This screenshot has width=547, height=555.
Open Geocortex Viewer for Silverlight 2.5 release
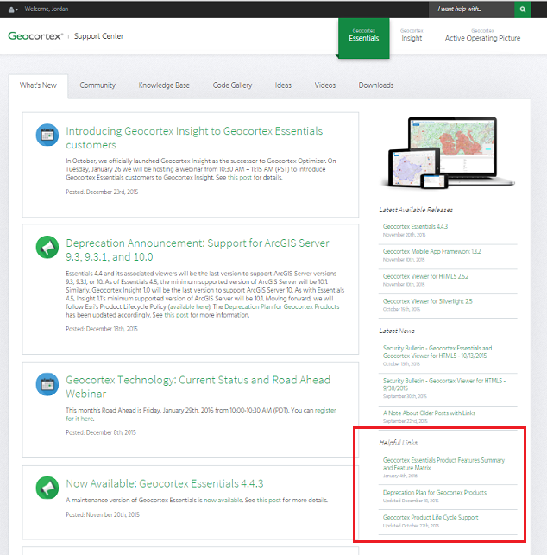click(427, 301)
